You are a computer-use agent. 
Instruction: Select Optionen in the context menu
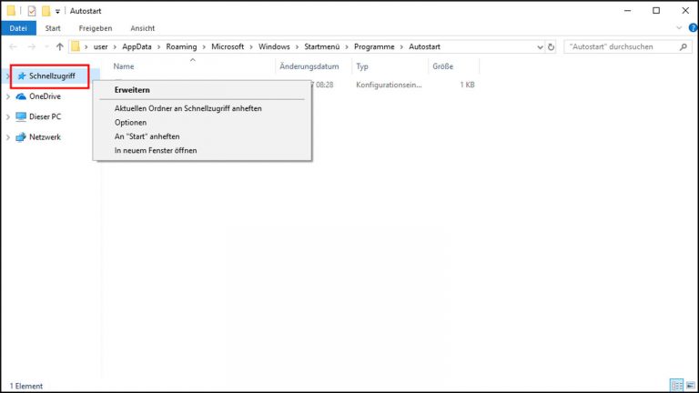click(130, 122)
